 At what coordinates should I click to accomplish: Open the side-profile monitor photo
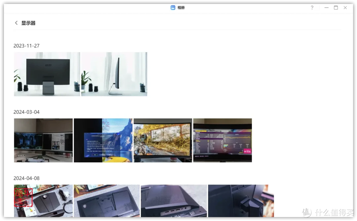[x=114, y=74]
